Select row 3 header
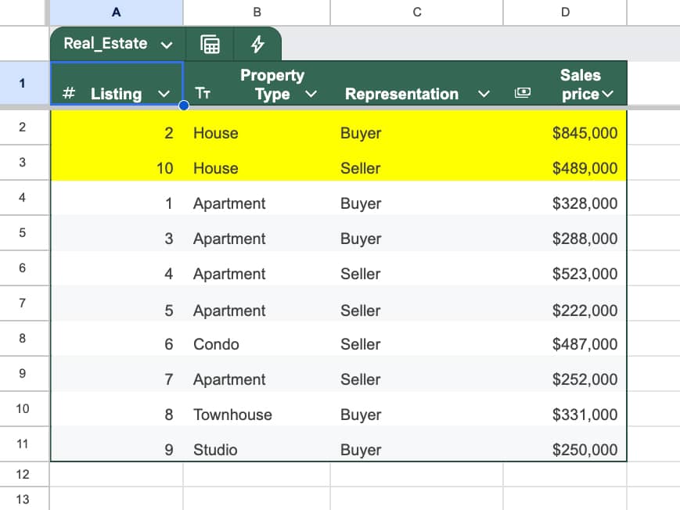Image resolution: width=680 pixels, height=510 pixels. click(x=23, y=162)
